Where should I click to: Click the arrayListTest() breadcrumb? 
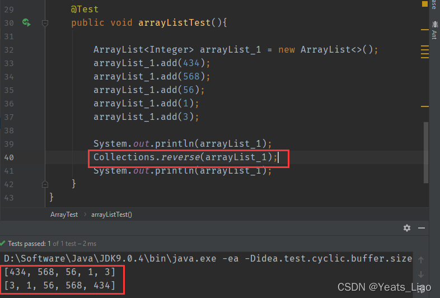tap(112, 215)
